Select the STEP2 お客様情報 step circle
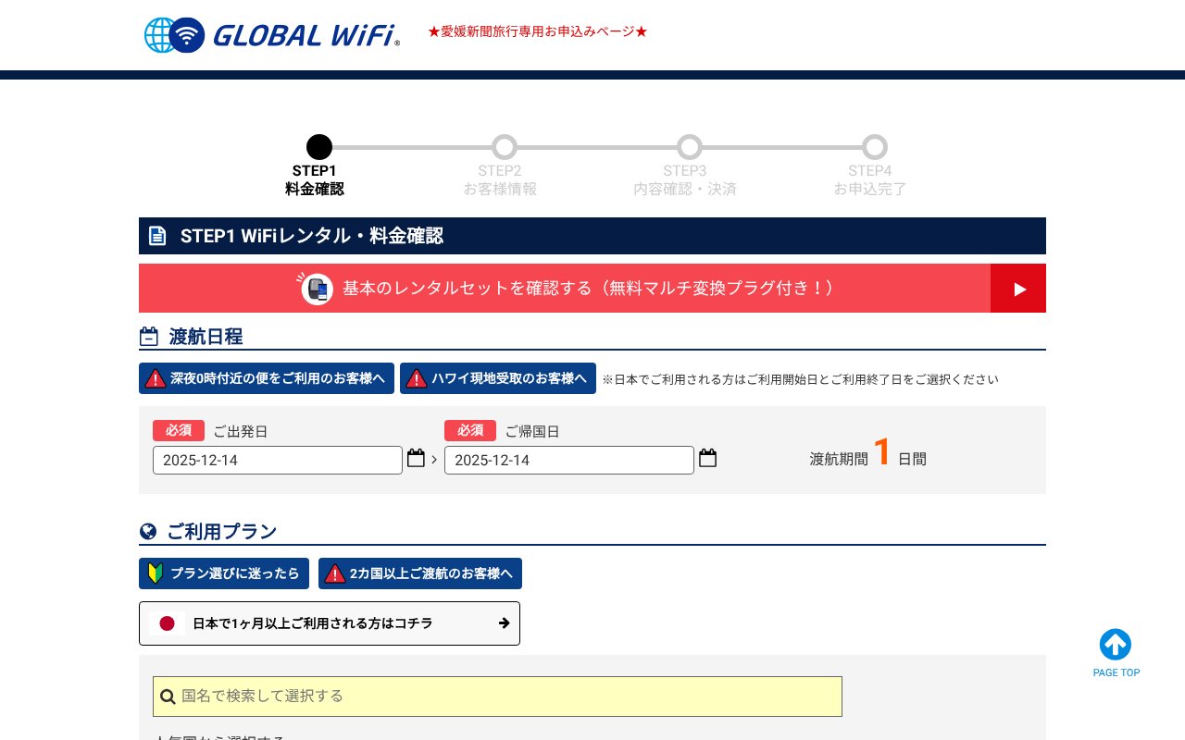This screenshot has height=740, width=1185. pyautogui.click(x=505, y=146)
